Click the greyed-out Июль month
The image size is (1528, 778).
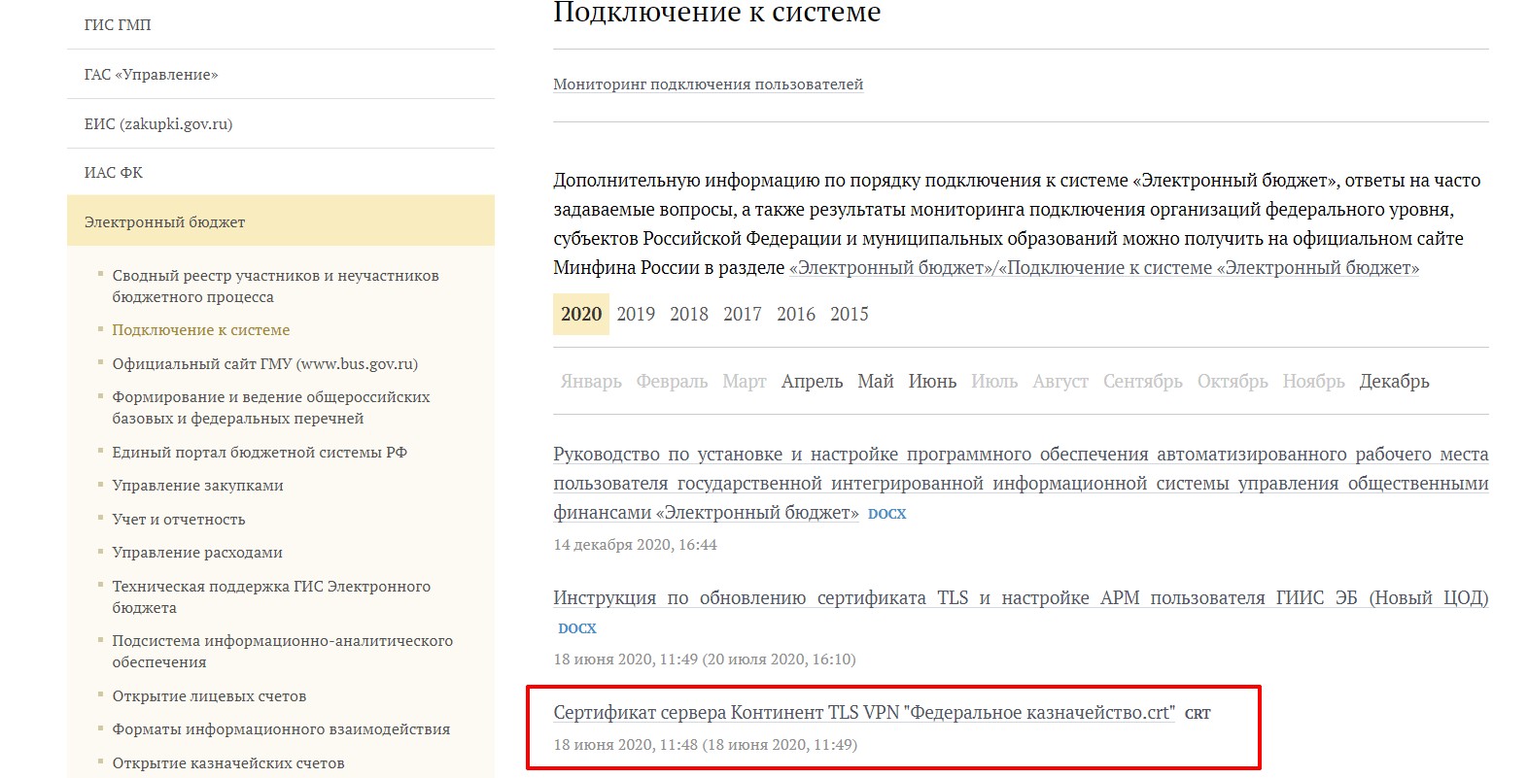pos(994,381)
